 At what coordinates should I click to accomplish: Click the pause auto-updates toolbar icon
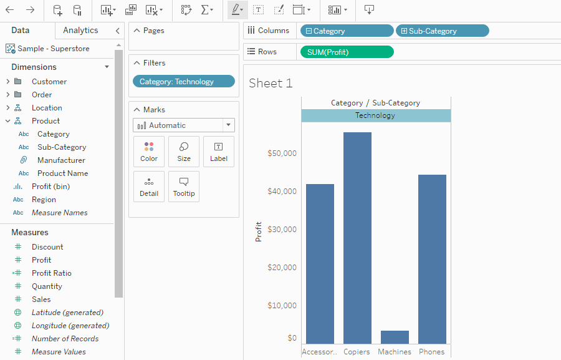75,10
